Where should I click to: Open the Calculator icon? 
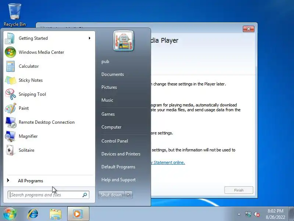[10, 66]
